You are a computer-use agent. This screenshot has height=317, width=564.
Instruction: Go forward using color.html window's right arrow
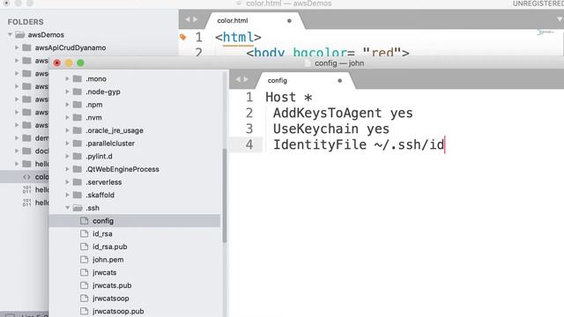click(x=196, y=19)
